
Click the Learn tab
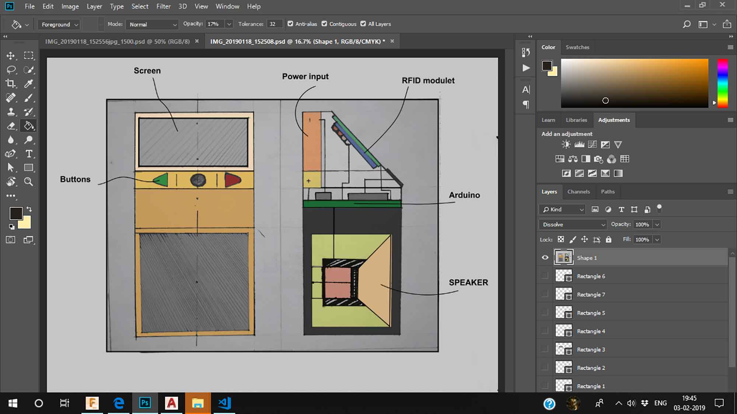(548, 120)
